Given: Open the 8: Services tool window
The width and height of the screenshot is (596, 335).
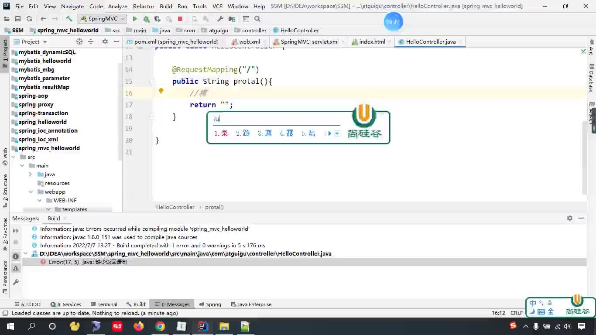Looking at the screenshot, I should coord(66,304).
